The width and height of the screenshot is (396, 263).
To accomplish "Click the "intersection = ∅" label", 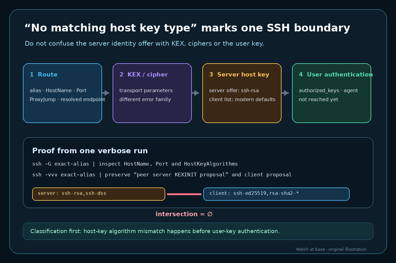I will coord(184,214).
